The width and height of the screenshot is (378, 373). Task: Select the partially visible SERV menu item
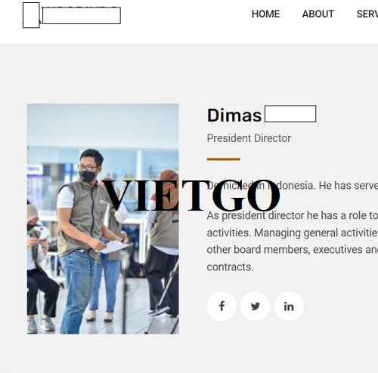(x=367, y=14)
